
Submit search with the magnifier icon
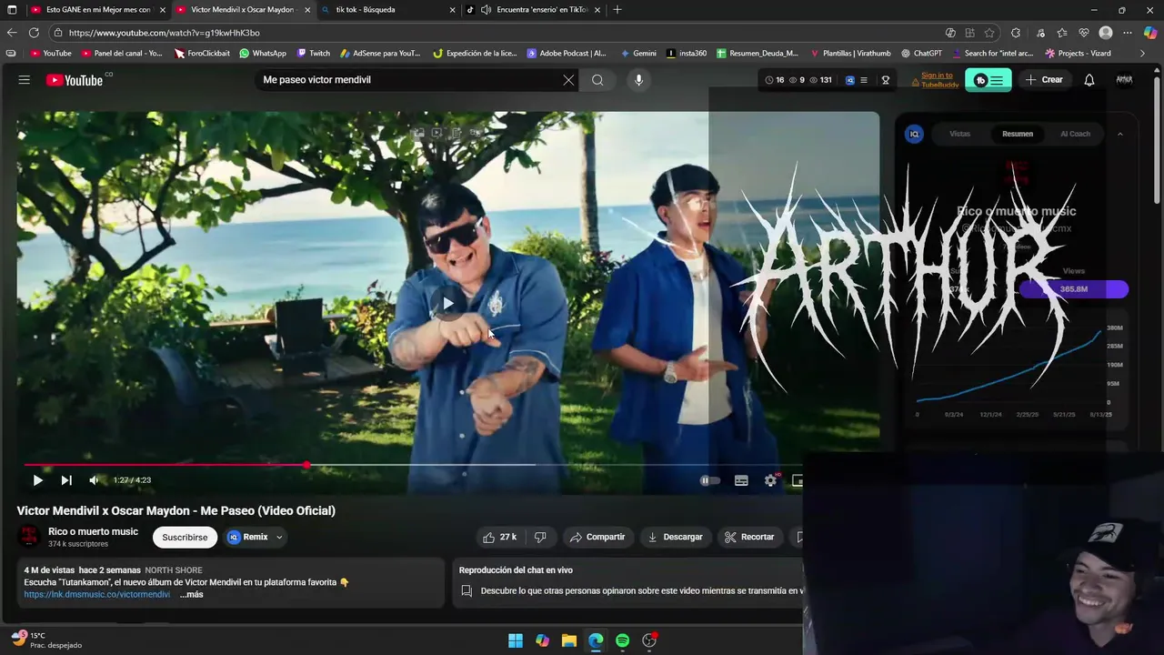(597, 80)
